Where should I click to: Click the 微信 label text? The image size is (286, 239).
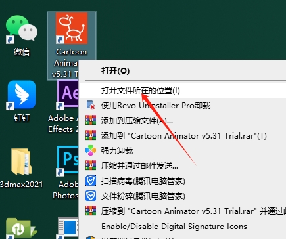(22, 52)
